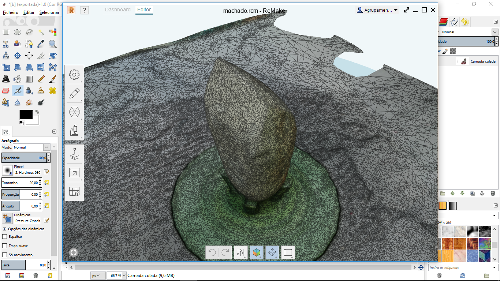The height and width of the screenshot is (281, 500).
Task: Open ReMake help question mark
Action: [84, 10]
